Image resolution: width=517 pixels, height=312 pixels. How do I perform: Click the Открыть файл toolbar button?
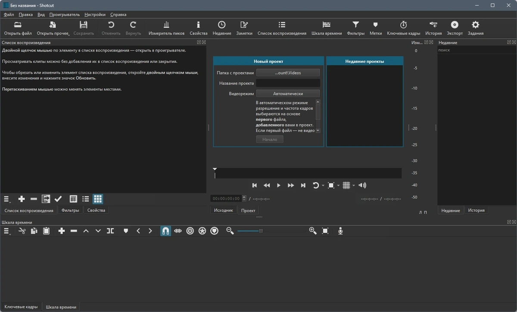point(18,28)
